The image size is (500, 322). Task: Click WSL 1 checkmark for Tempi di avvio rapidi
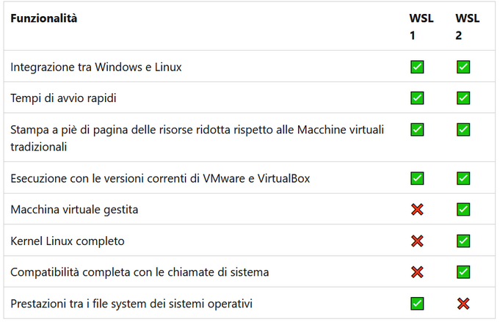click(417, 98)
